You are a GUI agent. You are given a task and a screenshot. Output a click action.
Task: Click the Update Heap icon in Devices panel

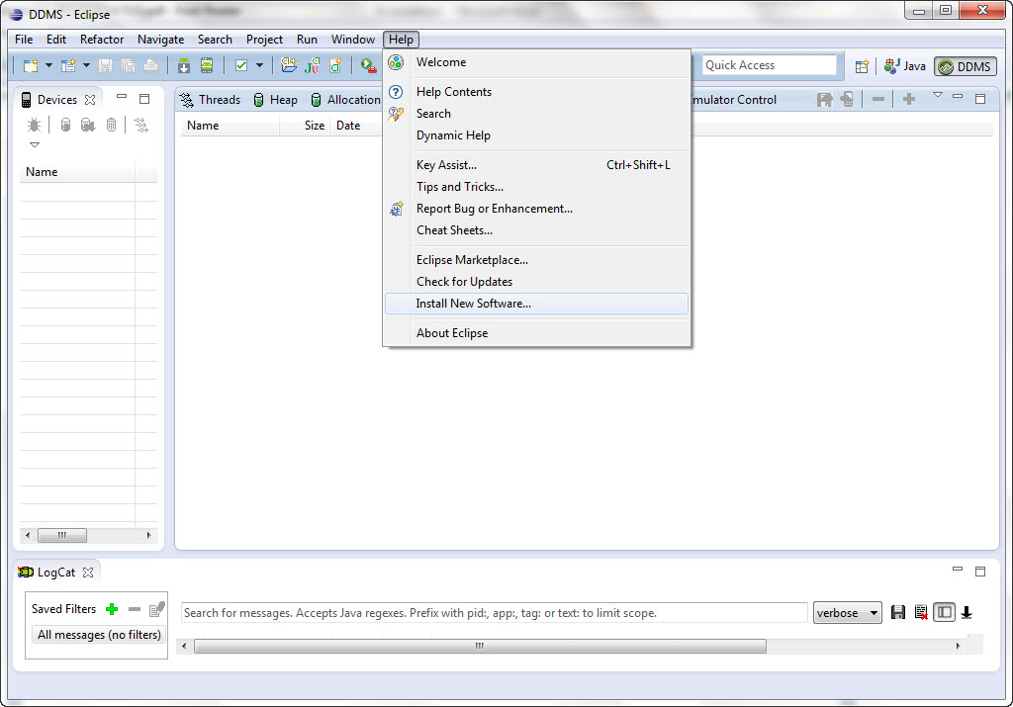click(x=65, y=125)
